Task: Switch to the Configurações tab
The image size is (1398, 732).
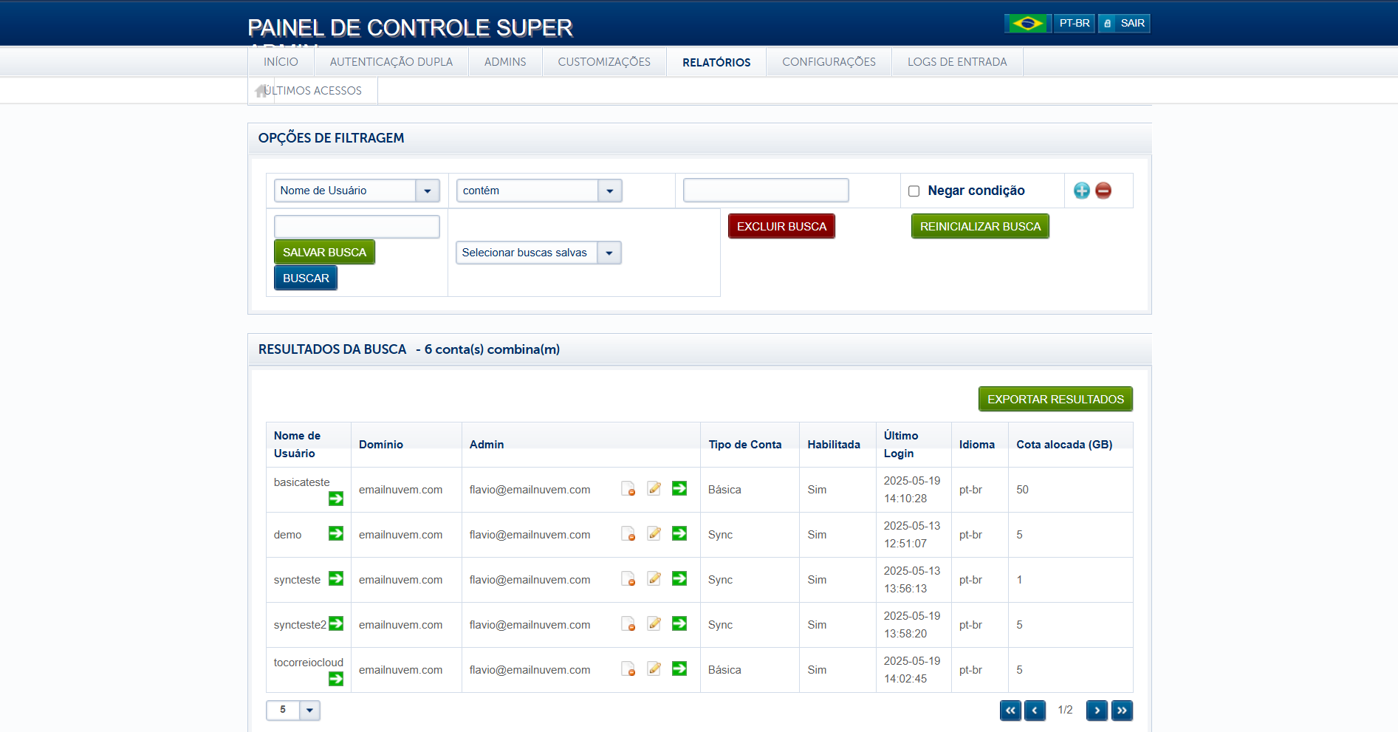Action: click(x=829, y=62)
